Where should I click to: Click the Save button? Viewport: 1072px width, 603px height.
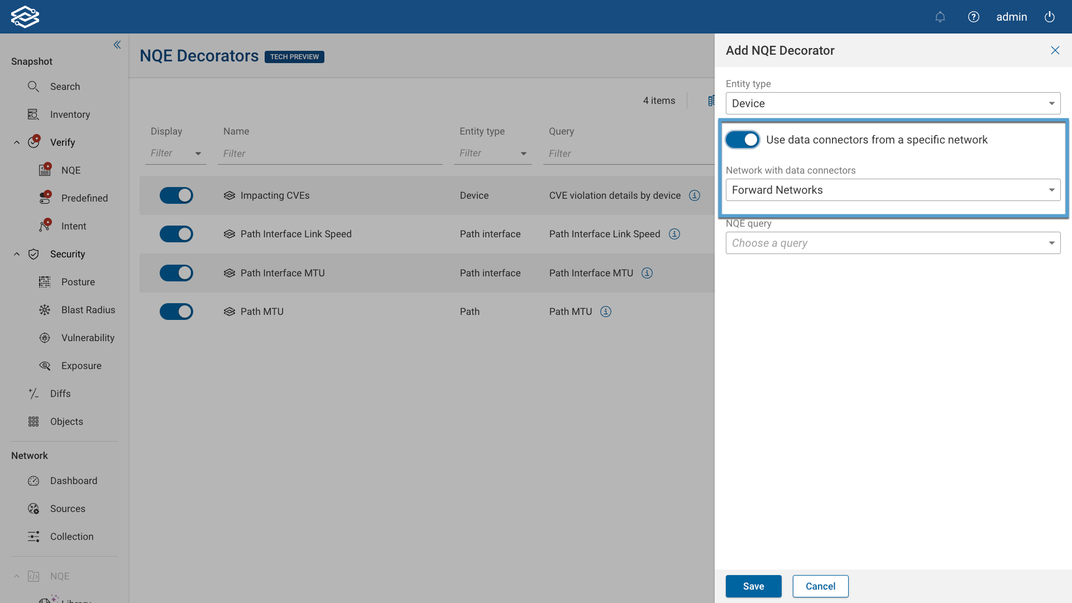point(753,586)
